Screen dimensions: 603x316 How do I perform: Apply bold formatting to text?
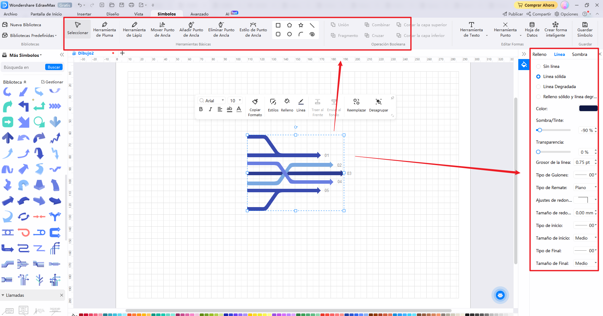tap(201, 109)
